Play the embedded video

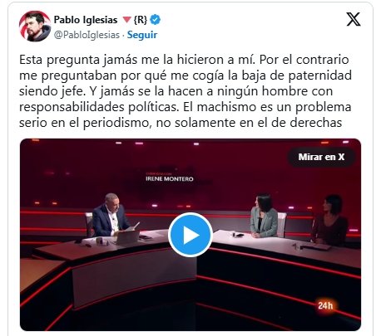[190, 235]
